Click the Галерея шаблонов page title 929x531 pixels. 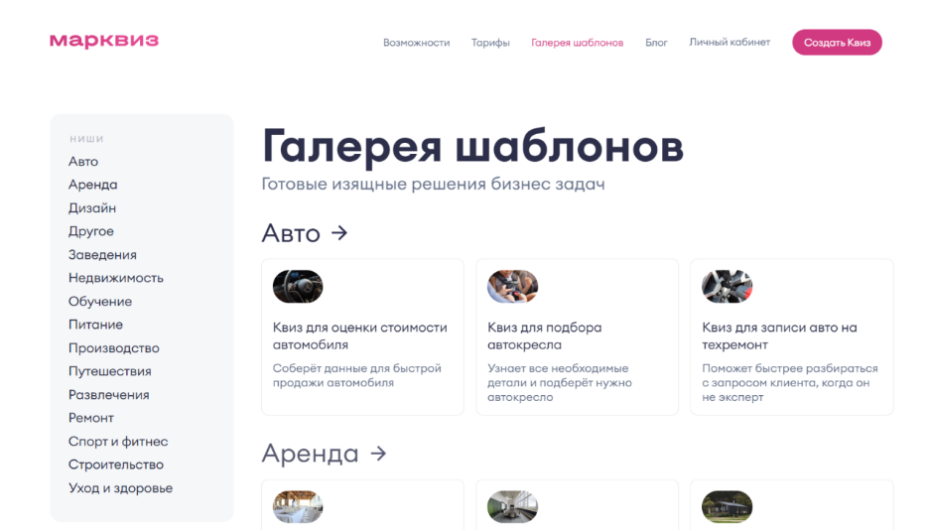point(472,146)
